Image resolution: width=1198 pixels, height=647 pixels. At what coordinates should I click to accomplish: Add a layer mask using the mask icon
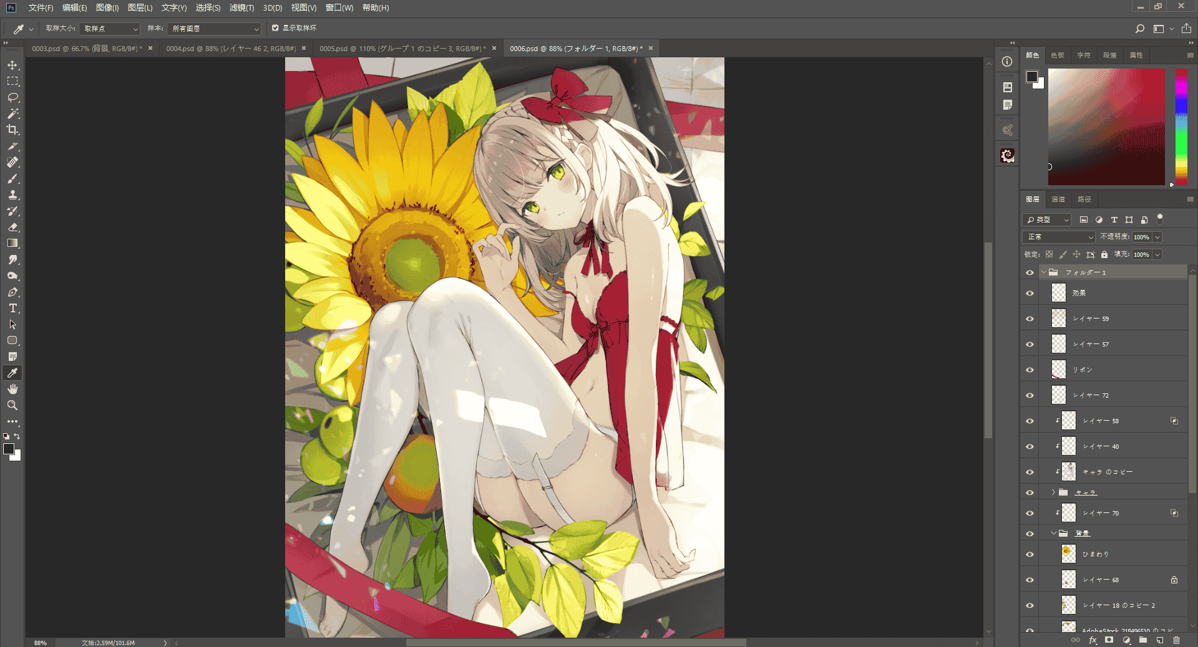point(1109,640)
